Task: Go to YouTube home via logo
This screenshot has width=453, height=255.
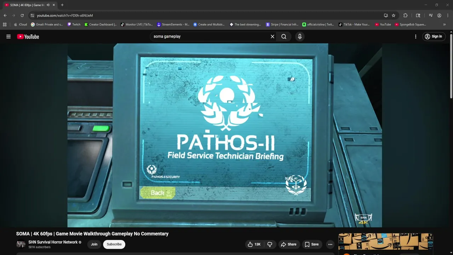Action: (28, 36)
